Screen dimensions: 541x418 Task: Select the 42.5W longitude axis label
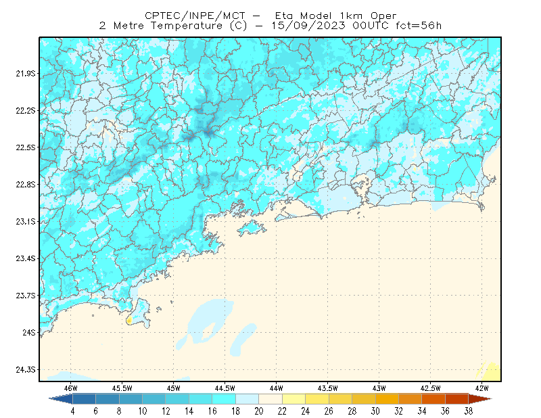431,388
